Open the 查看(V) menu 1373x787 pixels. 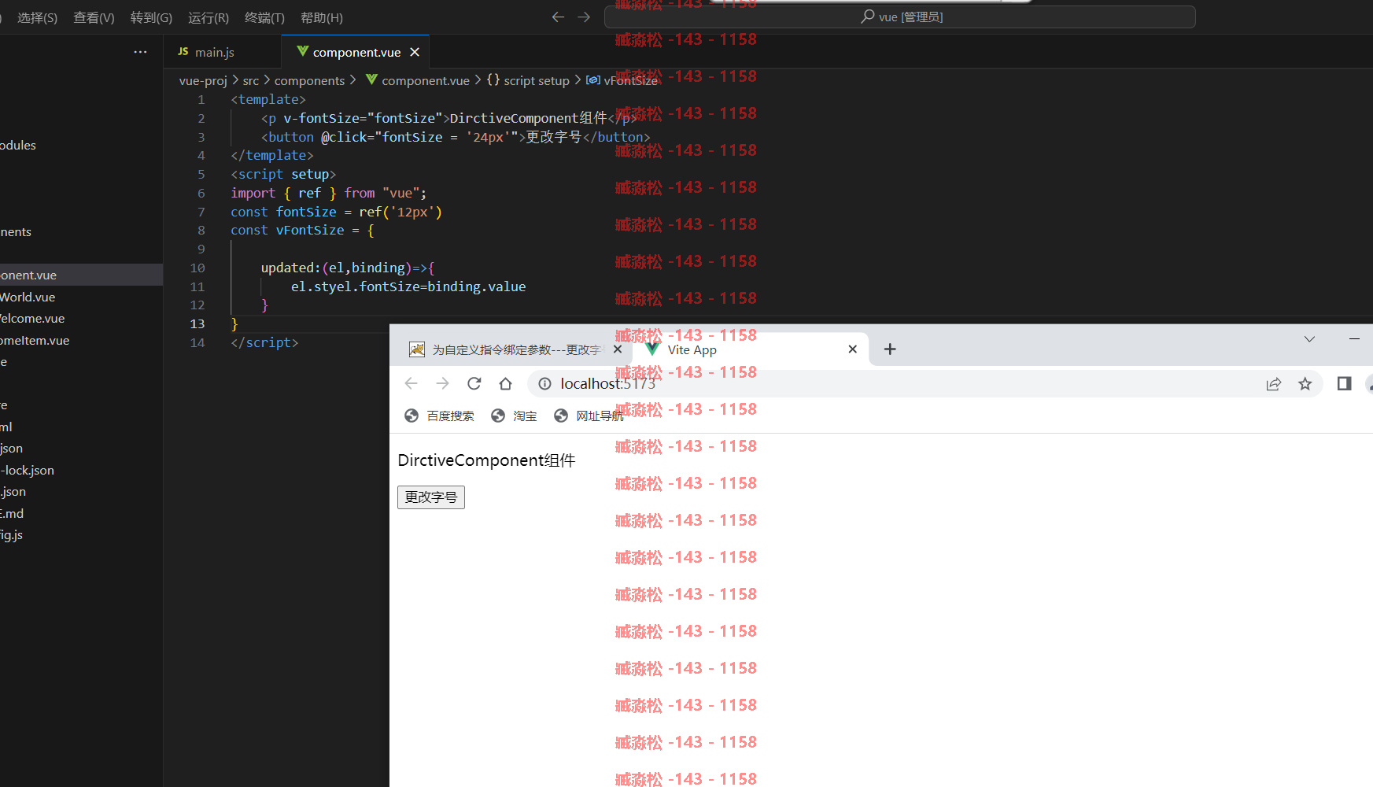coord(94,17)
